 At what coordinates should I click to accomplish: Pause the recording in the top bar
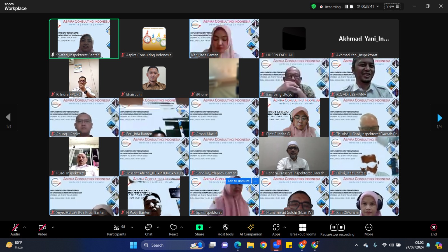[347, 7]
